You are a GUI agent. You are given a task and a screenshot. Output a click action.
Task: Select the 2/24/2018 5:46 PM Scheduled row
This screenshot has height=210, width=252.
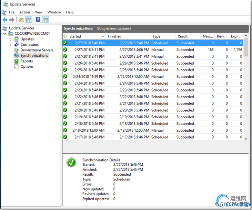153,83
